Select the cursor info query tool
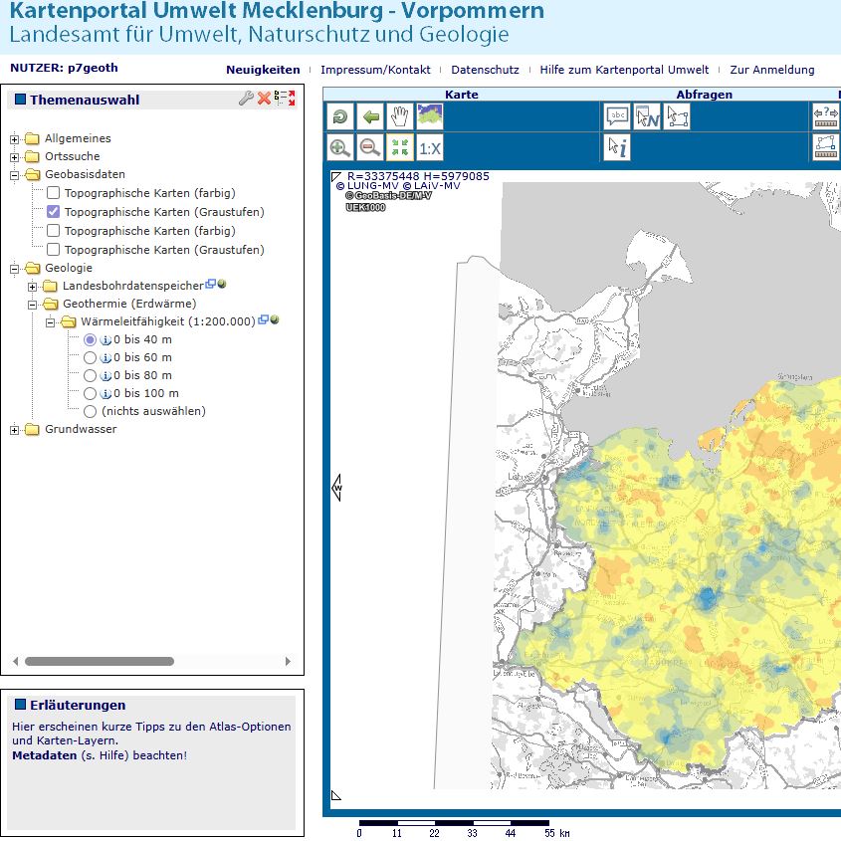841x841 pixels. coord(617,147)
